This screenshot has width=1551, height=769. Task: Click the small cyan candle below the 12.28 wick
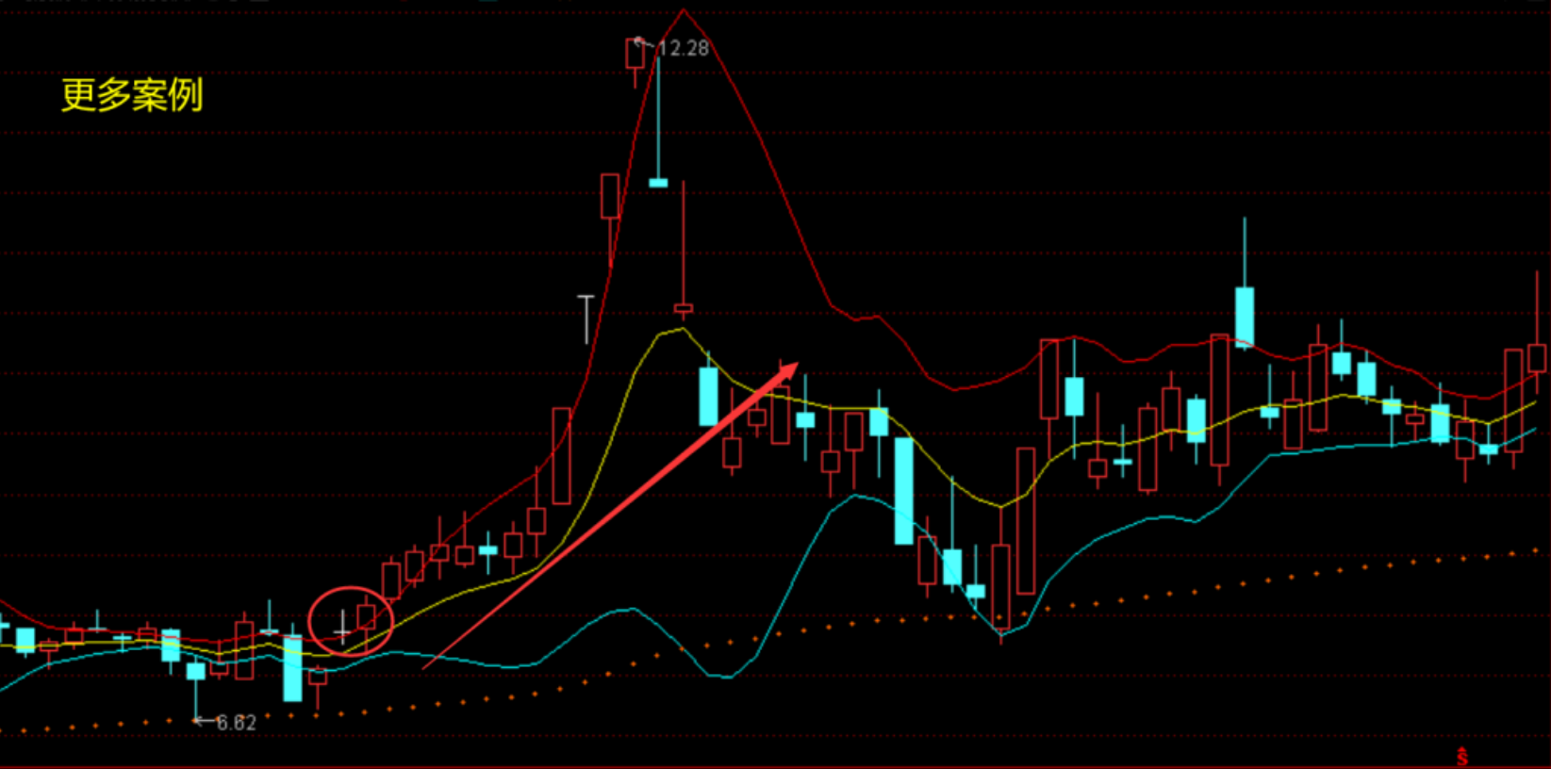click(x=658, y=182)
